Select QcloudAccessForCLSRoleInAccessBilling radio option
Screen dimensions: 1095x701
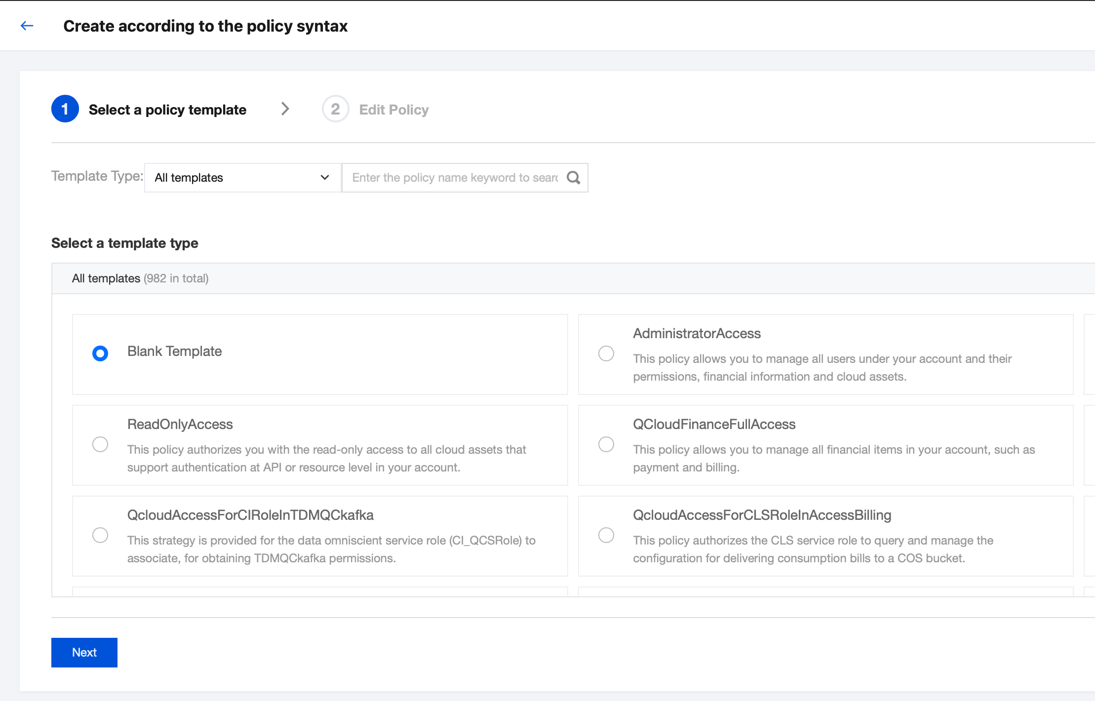click(606, 535)
